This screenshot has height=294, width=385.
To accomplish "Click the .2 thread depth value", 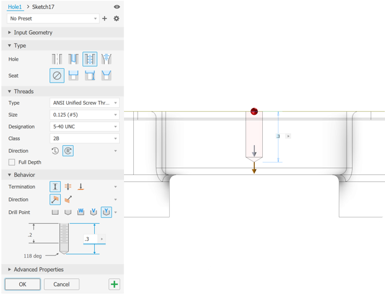I will pyautogui.click(x=30, y=235).
